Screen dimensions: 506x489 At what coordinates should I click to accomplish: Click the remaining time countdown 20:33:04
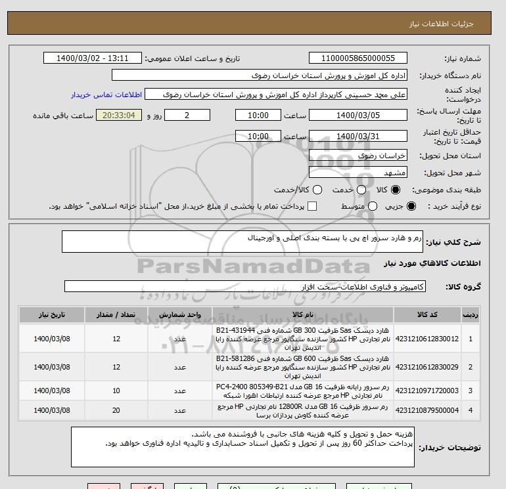[x=119, y=115]
